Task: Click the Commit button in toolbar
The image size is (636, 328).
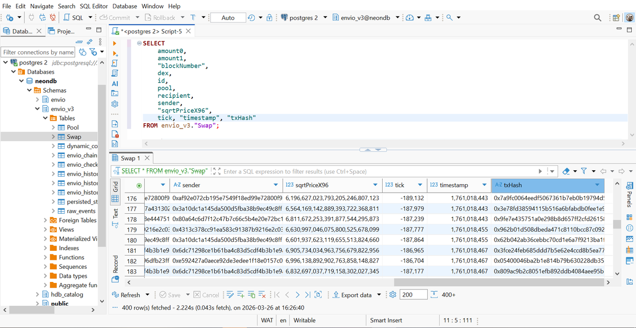Action: point(115,17)
